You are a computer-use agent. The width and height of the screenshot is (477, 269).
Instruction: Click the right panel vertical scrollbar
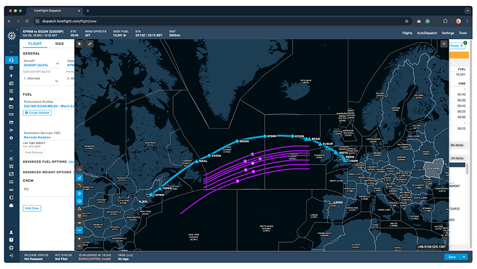[467, 168]
